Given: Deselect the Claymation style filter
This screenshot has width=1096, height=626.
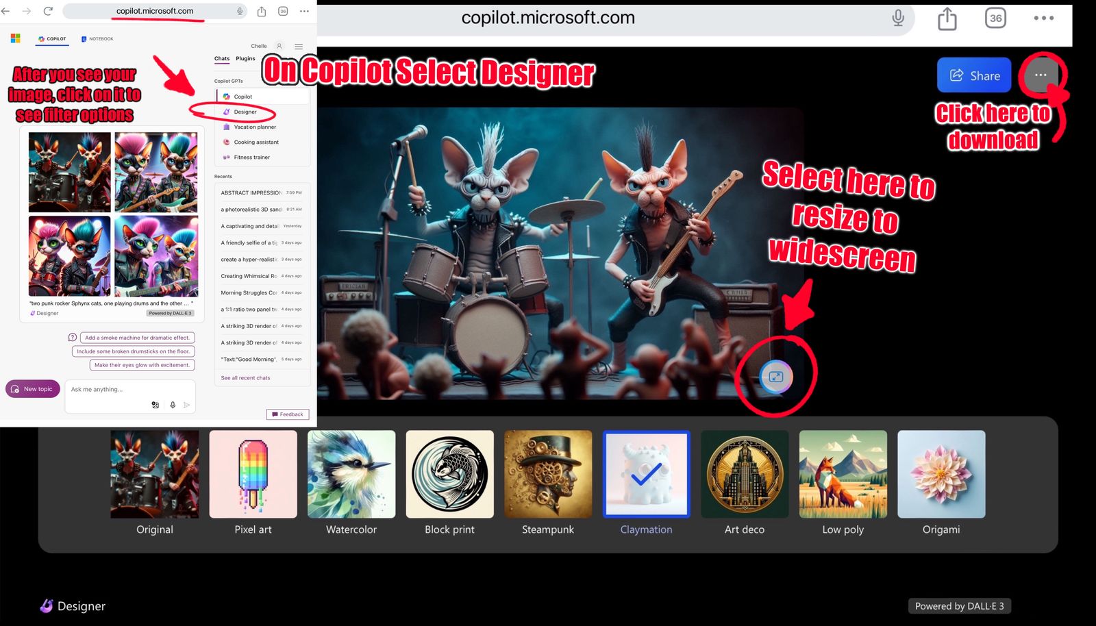Looking at the screenshot, I should click(x=646, y=474).
